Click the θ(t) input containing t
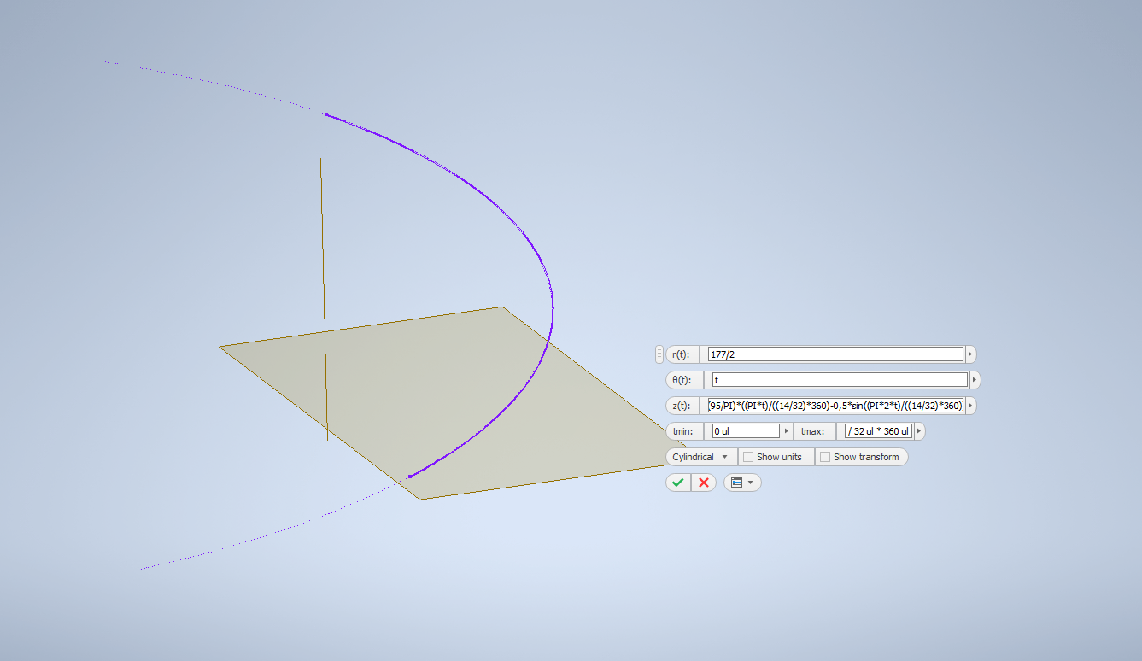 pos(840,380)
